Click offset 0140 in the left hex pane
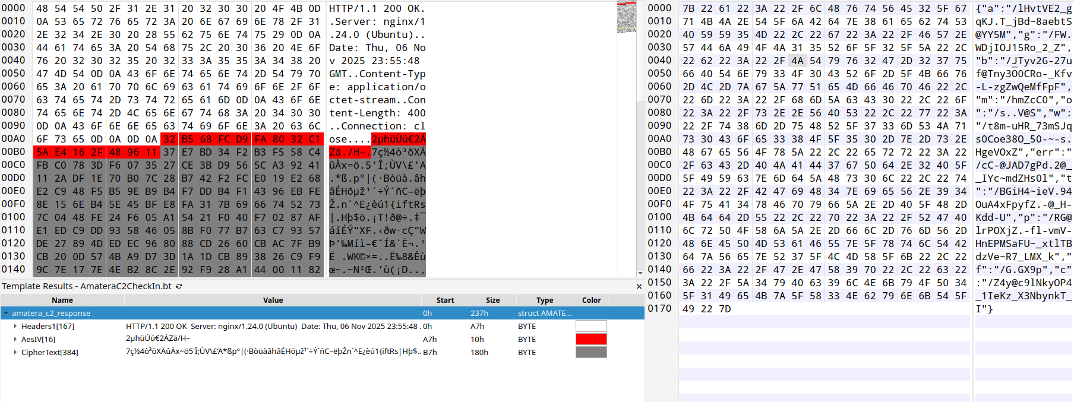This screenshot has height=402, width=1074. click(13, 270)
